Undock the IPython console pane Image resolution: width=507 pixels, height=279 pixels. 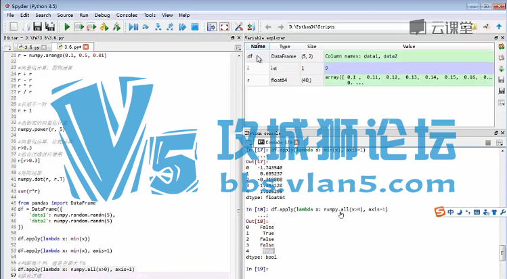click(496, 133)
